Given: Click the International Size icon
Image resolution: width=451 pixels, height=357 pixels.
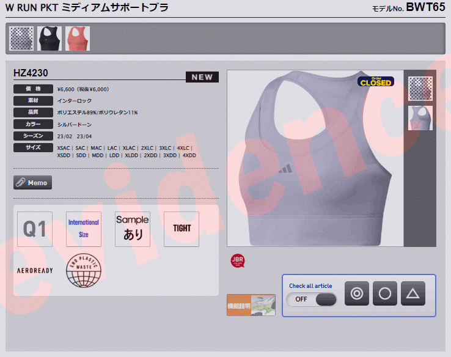Looking at the screenshot, I should click(84, 229).
